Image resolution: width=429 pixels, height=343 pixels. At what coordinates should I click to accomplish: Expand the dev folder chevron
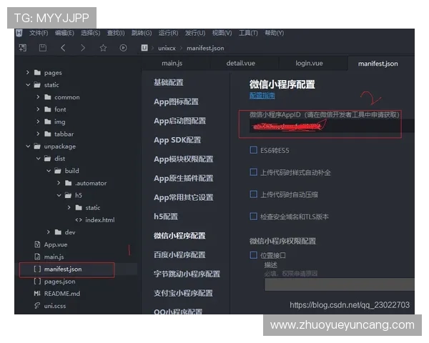[x=48, y=232]
